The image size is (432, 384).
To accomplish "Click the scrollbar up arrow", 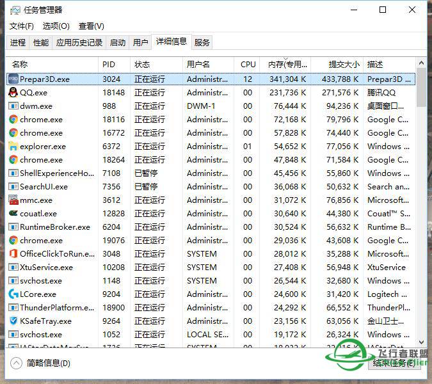I will (421, 63).
